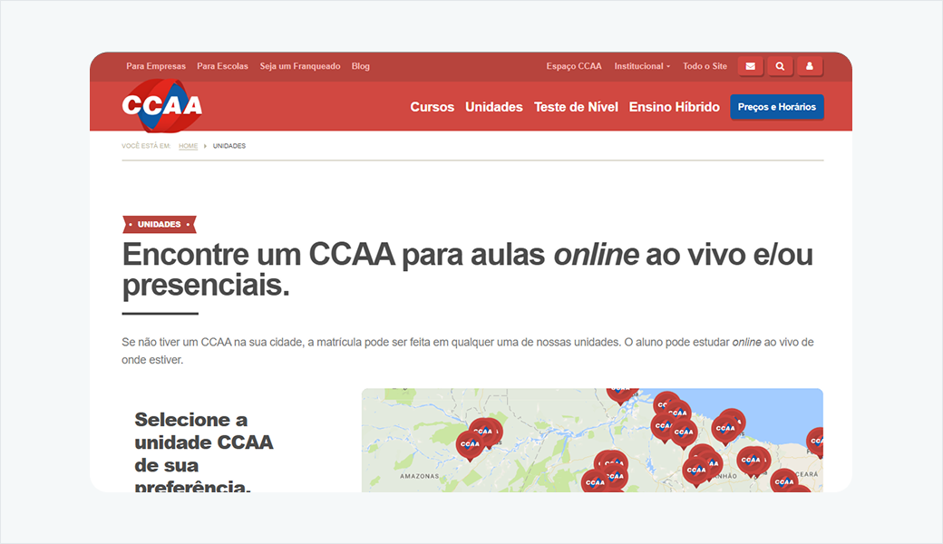
Task: Click the user account icon
Action: click(x=810, y=66)
